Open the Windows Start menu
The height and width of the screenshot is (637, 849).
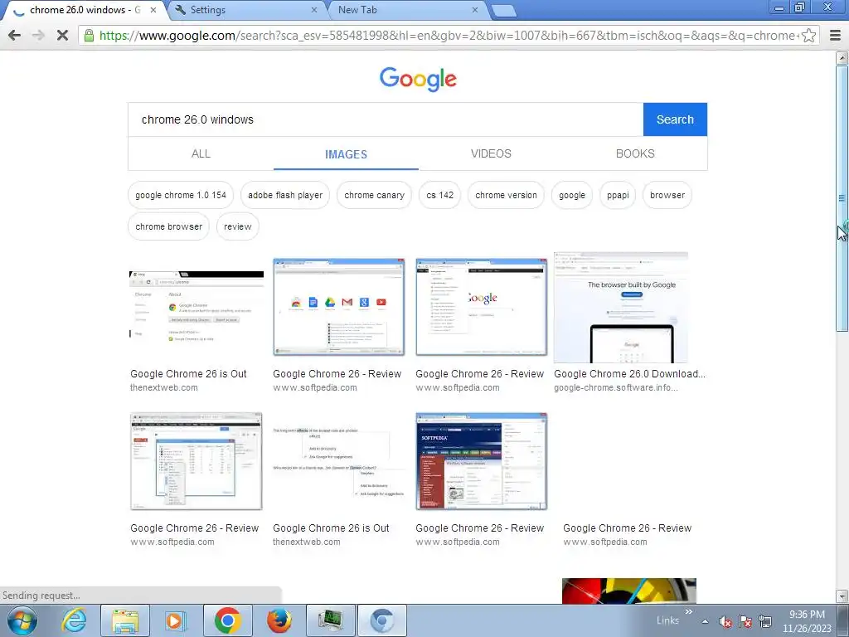(22, 620)
